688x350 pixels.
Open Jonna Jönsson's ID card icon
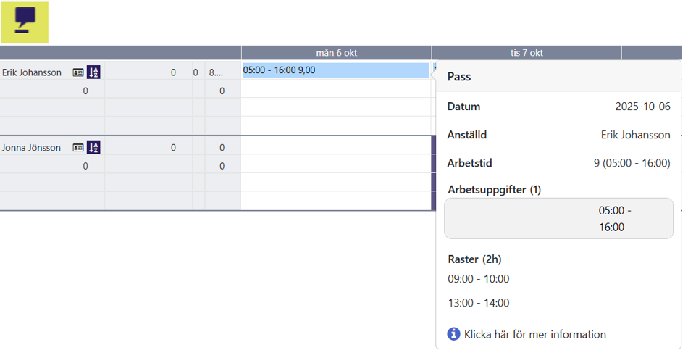pyautogui.click(x=78, y=148)
